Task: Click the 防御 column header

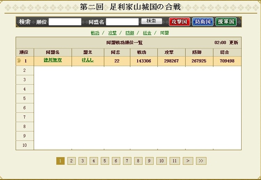Action: click(x=199, y=52)
